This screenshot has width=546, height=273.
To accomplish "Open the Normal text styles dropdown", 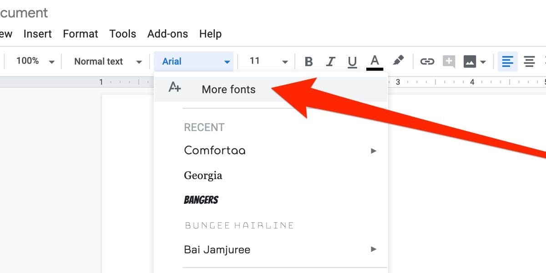I will pyautogui.click(x=108, y=61).
